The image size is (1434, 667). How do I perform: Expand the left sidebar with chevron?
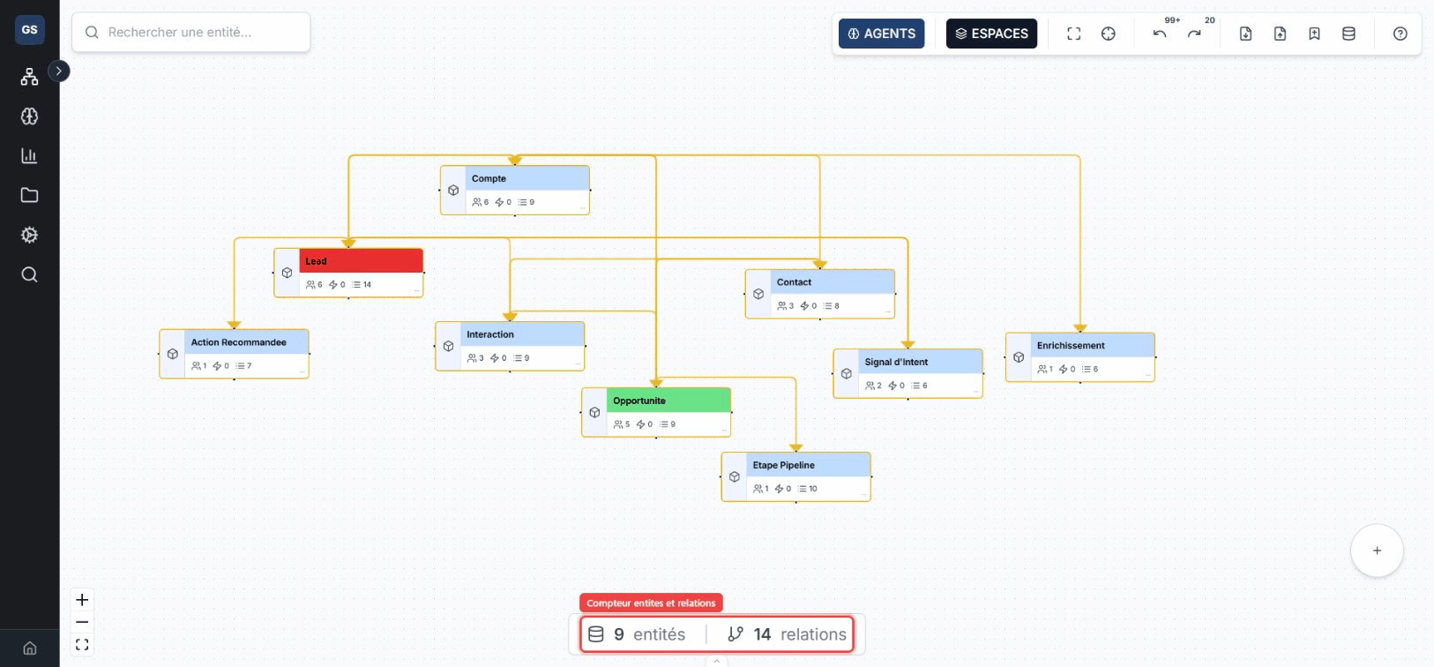(x=59, y=71)
